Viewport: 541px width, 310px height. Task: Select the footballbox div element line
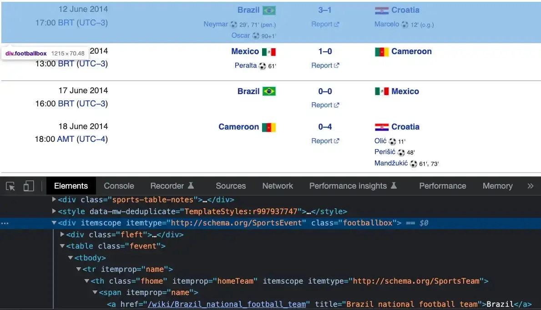pyautogui.click(x=228, y=223)
